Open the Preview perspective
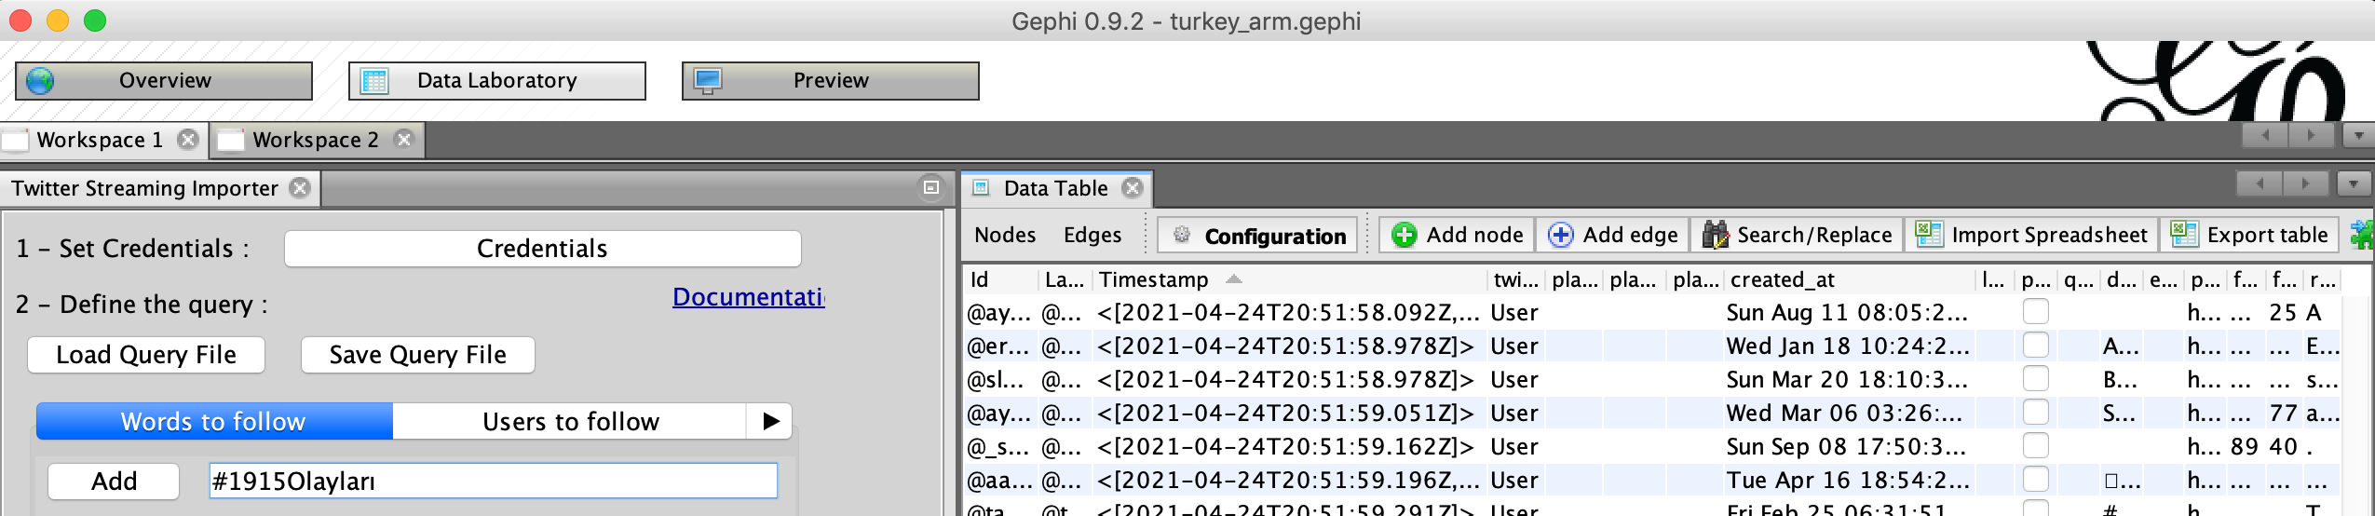 tap(831, 81)
